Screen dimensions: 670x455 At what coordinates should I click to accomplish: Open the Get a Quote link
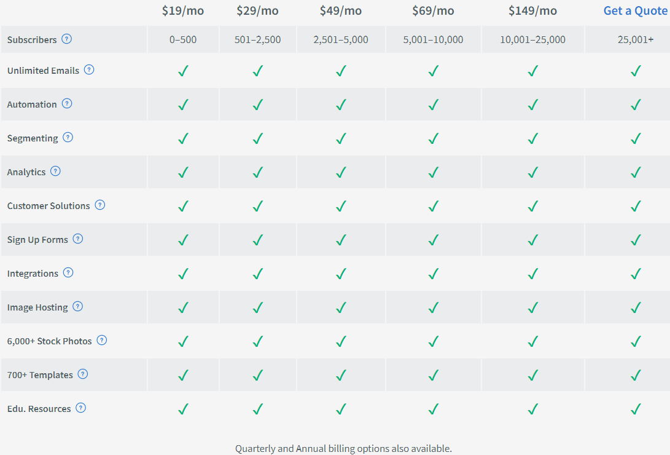click(636, 10)
